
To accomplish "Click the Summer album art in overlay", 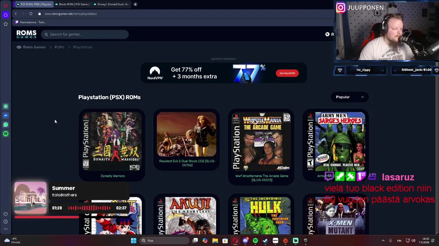I will (x=30, y=198).
